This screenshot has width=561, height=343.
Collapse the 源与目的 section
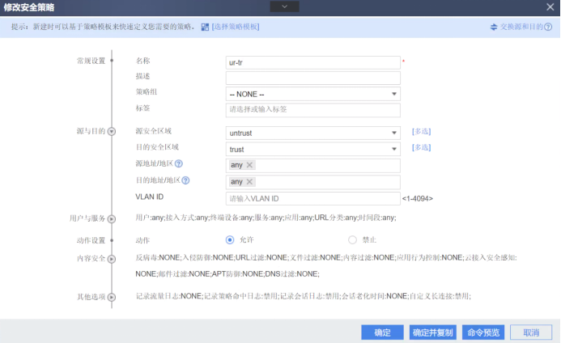112,132
